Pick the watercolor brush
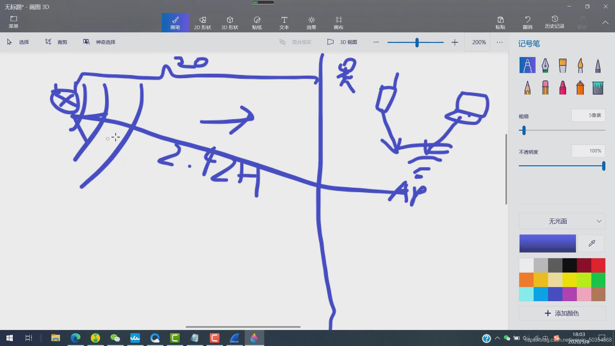Image resolution: width=615 pixels, height=346 pixels. pos(580,65)
